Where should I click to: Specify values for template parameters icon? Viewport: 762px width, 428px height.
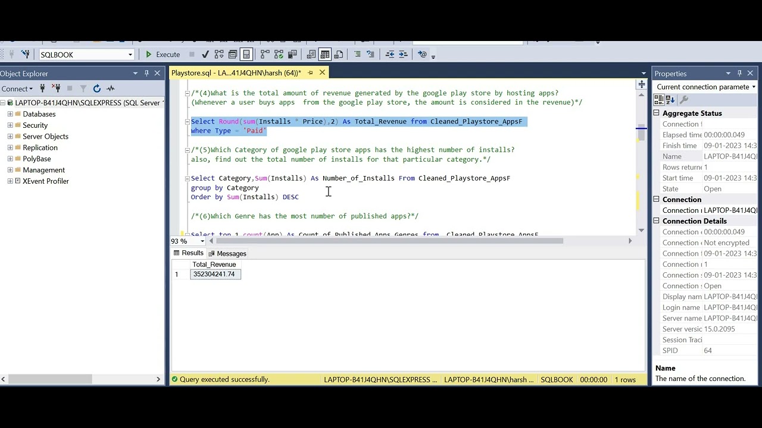[x=422, y=54]
